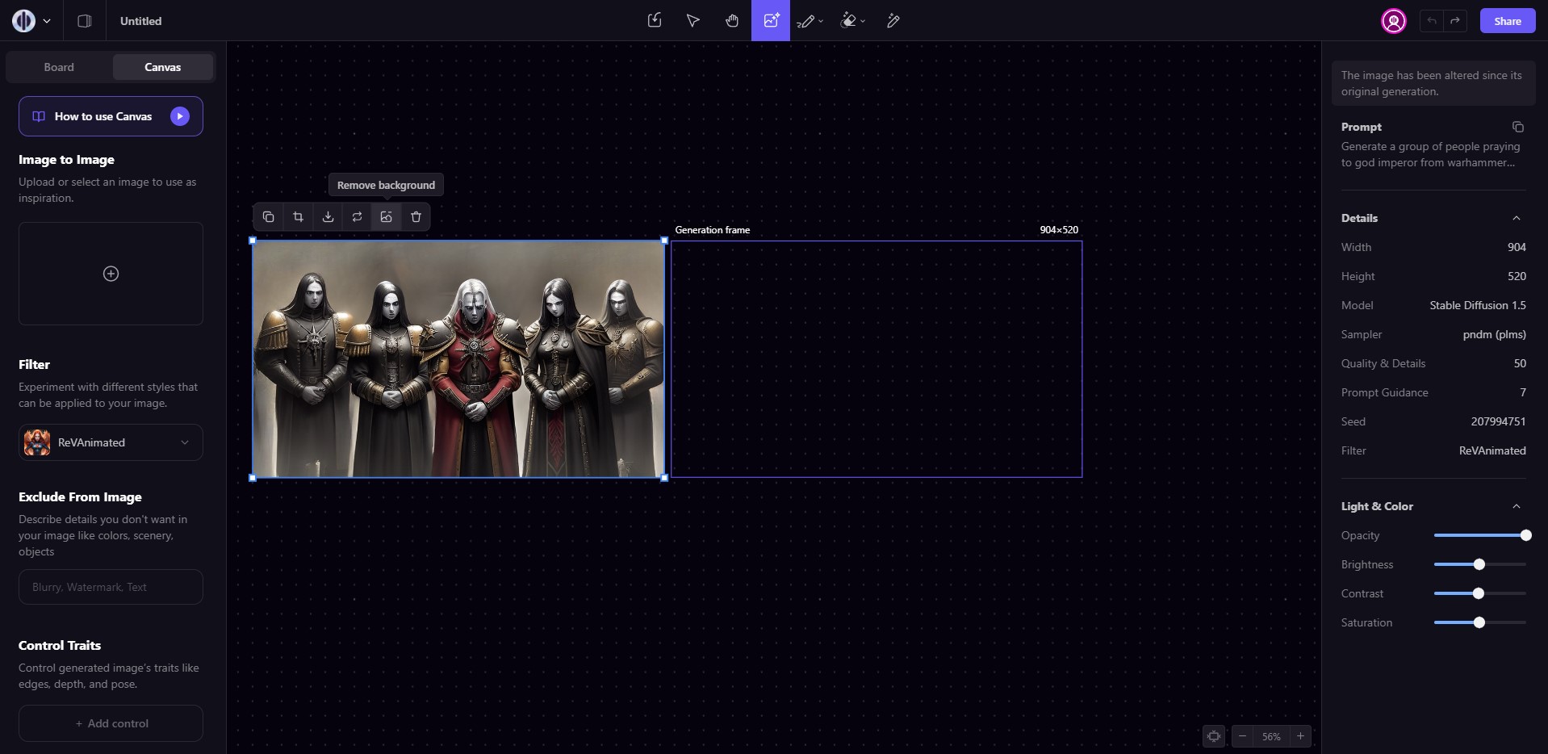Recenter the canvas view
This screenshot has height=754, width=1548.
pos(1214,736)
